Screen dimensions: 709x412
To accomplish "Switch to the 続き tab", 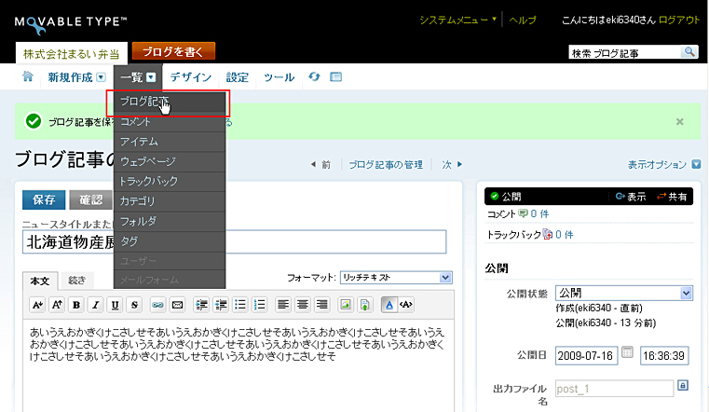I will [x=77, y=280].
